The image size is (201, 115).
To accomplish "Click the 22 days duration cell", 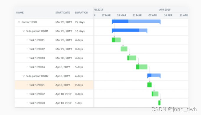I will coord(80,22).
